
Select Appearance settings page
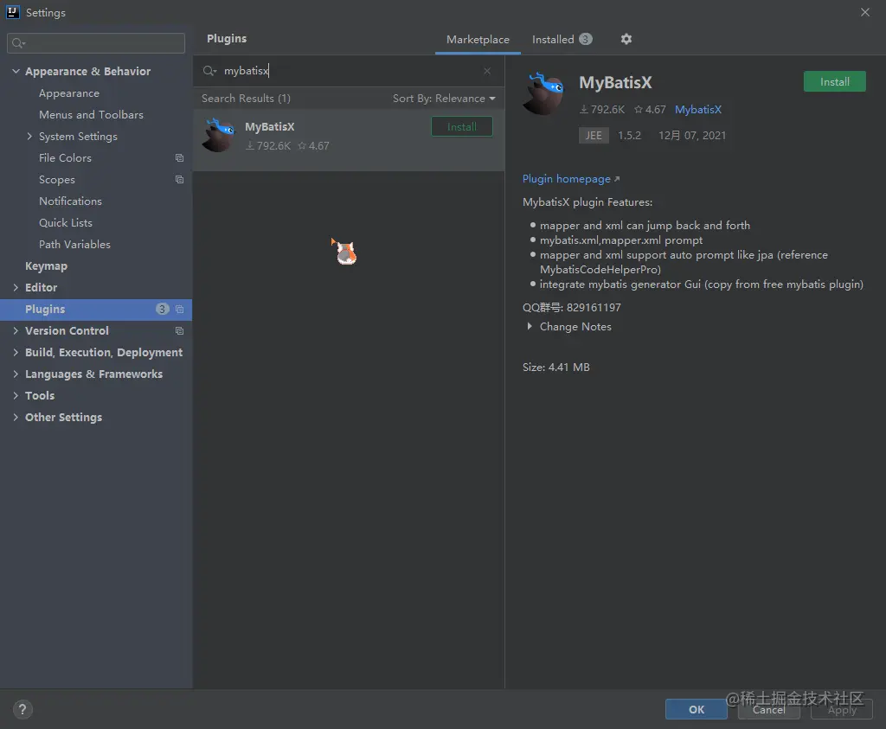coord(69,93)
